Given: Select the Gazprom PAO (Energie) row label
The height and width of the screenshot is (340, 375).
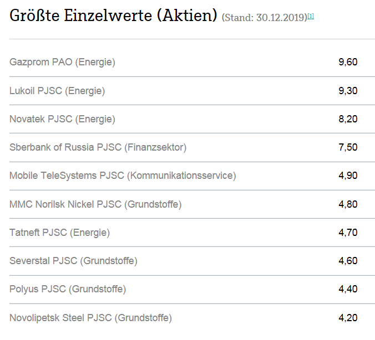Looking at the screenshot, I should [x=62, y=62].
